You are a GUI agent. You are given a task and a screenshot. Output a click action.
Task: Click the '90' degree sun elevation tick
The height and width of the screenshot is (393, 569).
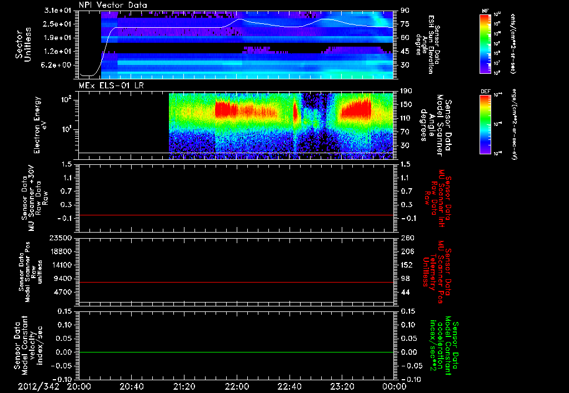[405, 11]
